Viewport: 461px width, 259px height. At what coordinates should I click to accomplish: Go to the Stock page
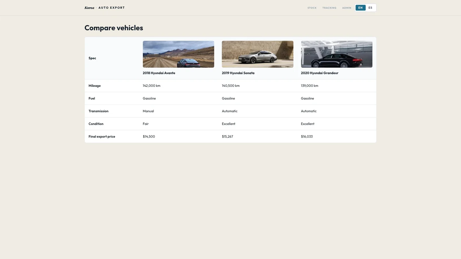pyautogui.click(x=312, y=8)
